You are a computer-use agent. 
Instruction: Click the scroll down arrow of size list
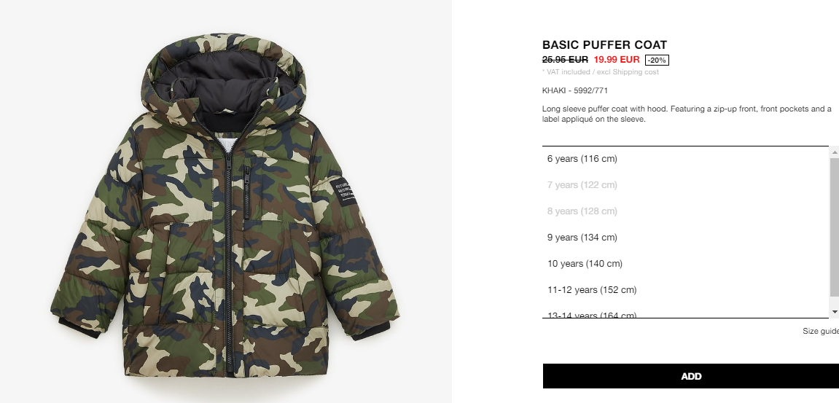point(834,311)
